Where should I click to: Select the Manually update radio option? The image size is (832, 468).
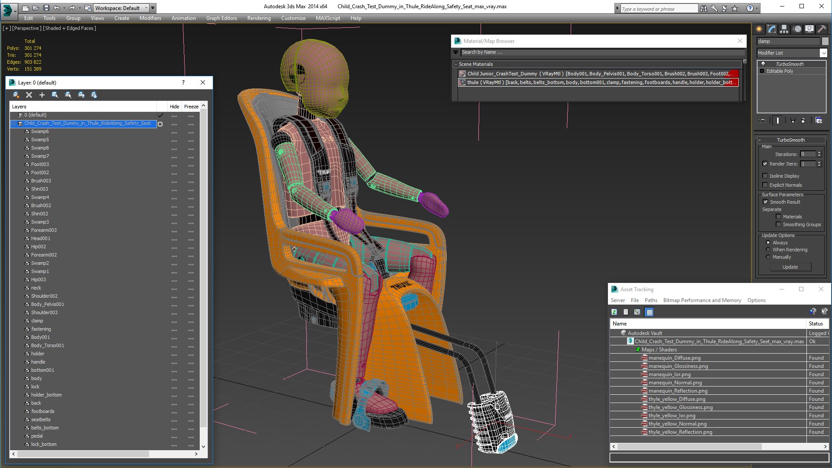pos(768,257)
